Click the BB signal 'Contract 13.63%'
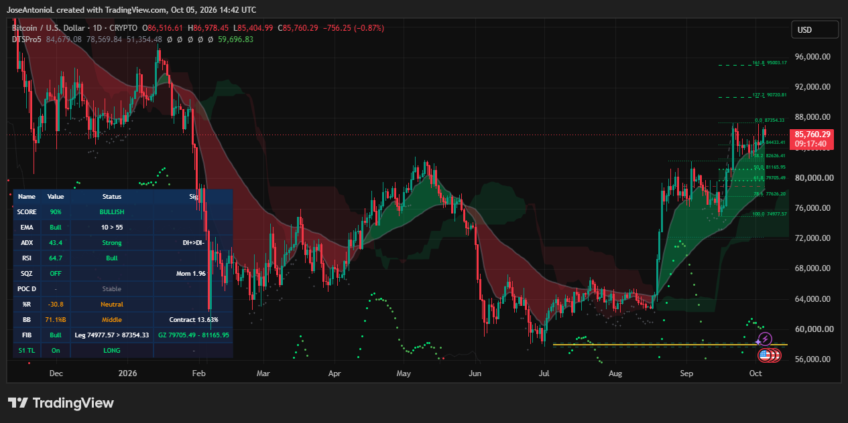 [193, 319]
